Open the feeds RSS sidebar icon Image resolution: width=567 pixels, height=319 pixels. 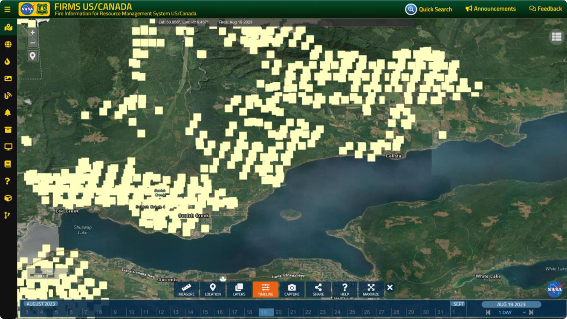[x=8, y=96]
